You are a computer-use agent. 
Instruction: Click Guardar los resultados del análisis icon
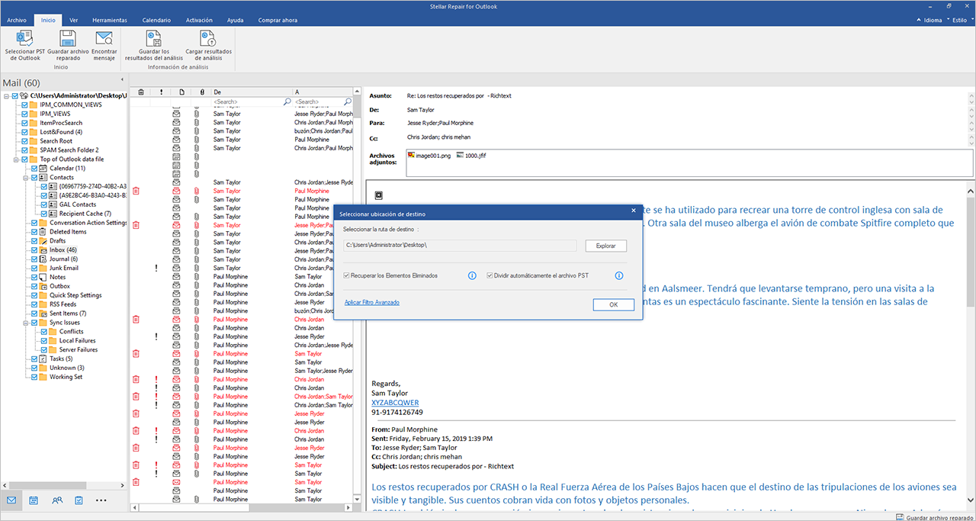pyautogui.click(x=154, y=40)
